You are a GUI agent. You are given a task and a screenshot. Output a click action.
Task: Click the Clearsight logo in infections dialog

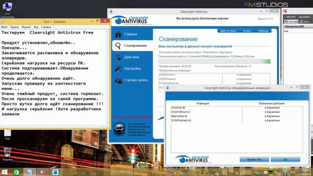[193, 159]
